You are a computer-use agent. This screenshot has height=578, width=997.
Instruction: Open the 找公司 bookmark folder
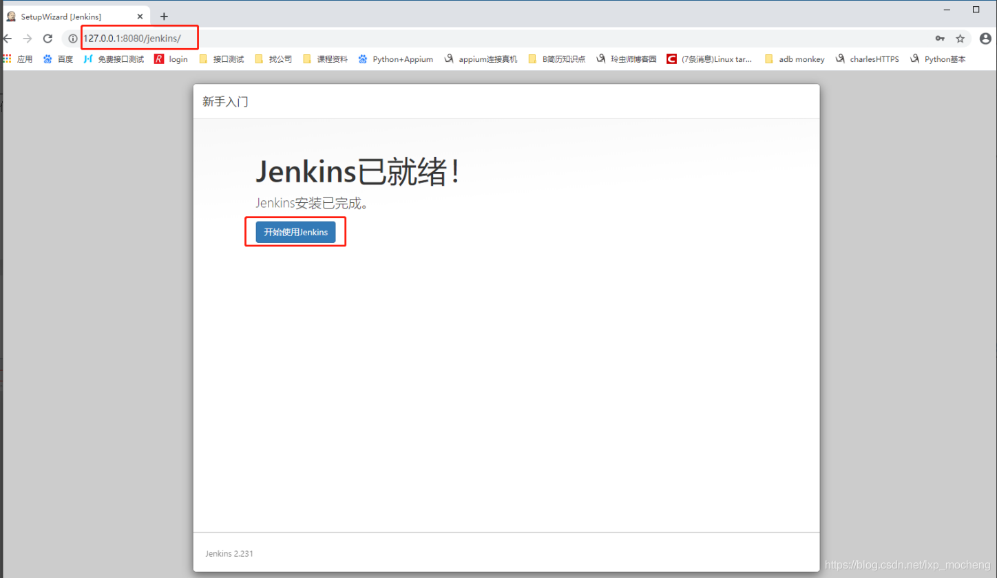(273, 59)
